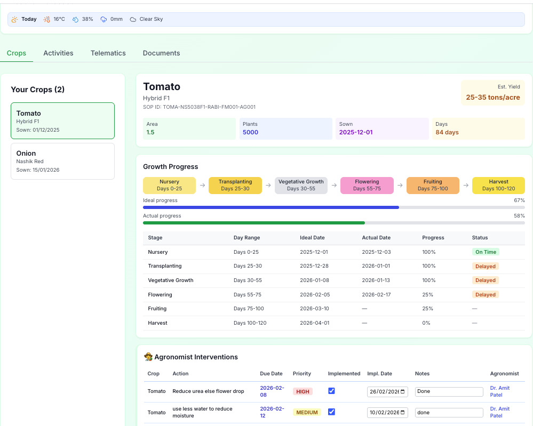Click the sun icon beside Today

(x=14, y=19)
